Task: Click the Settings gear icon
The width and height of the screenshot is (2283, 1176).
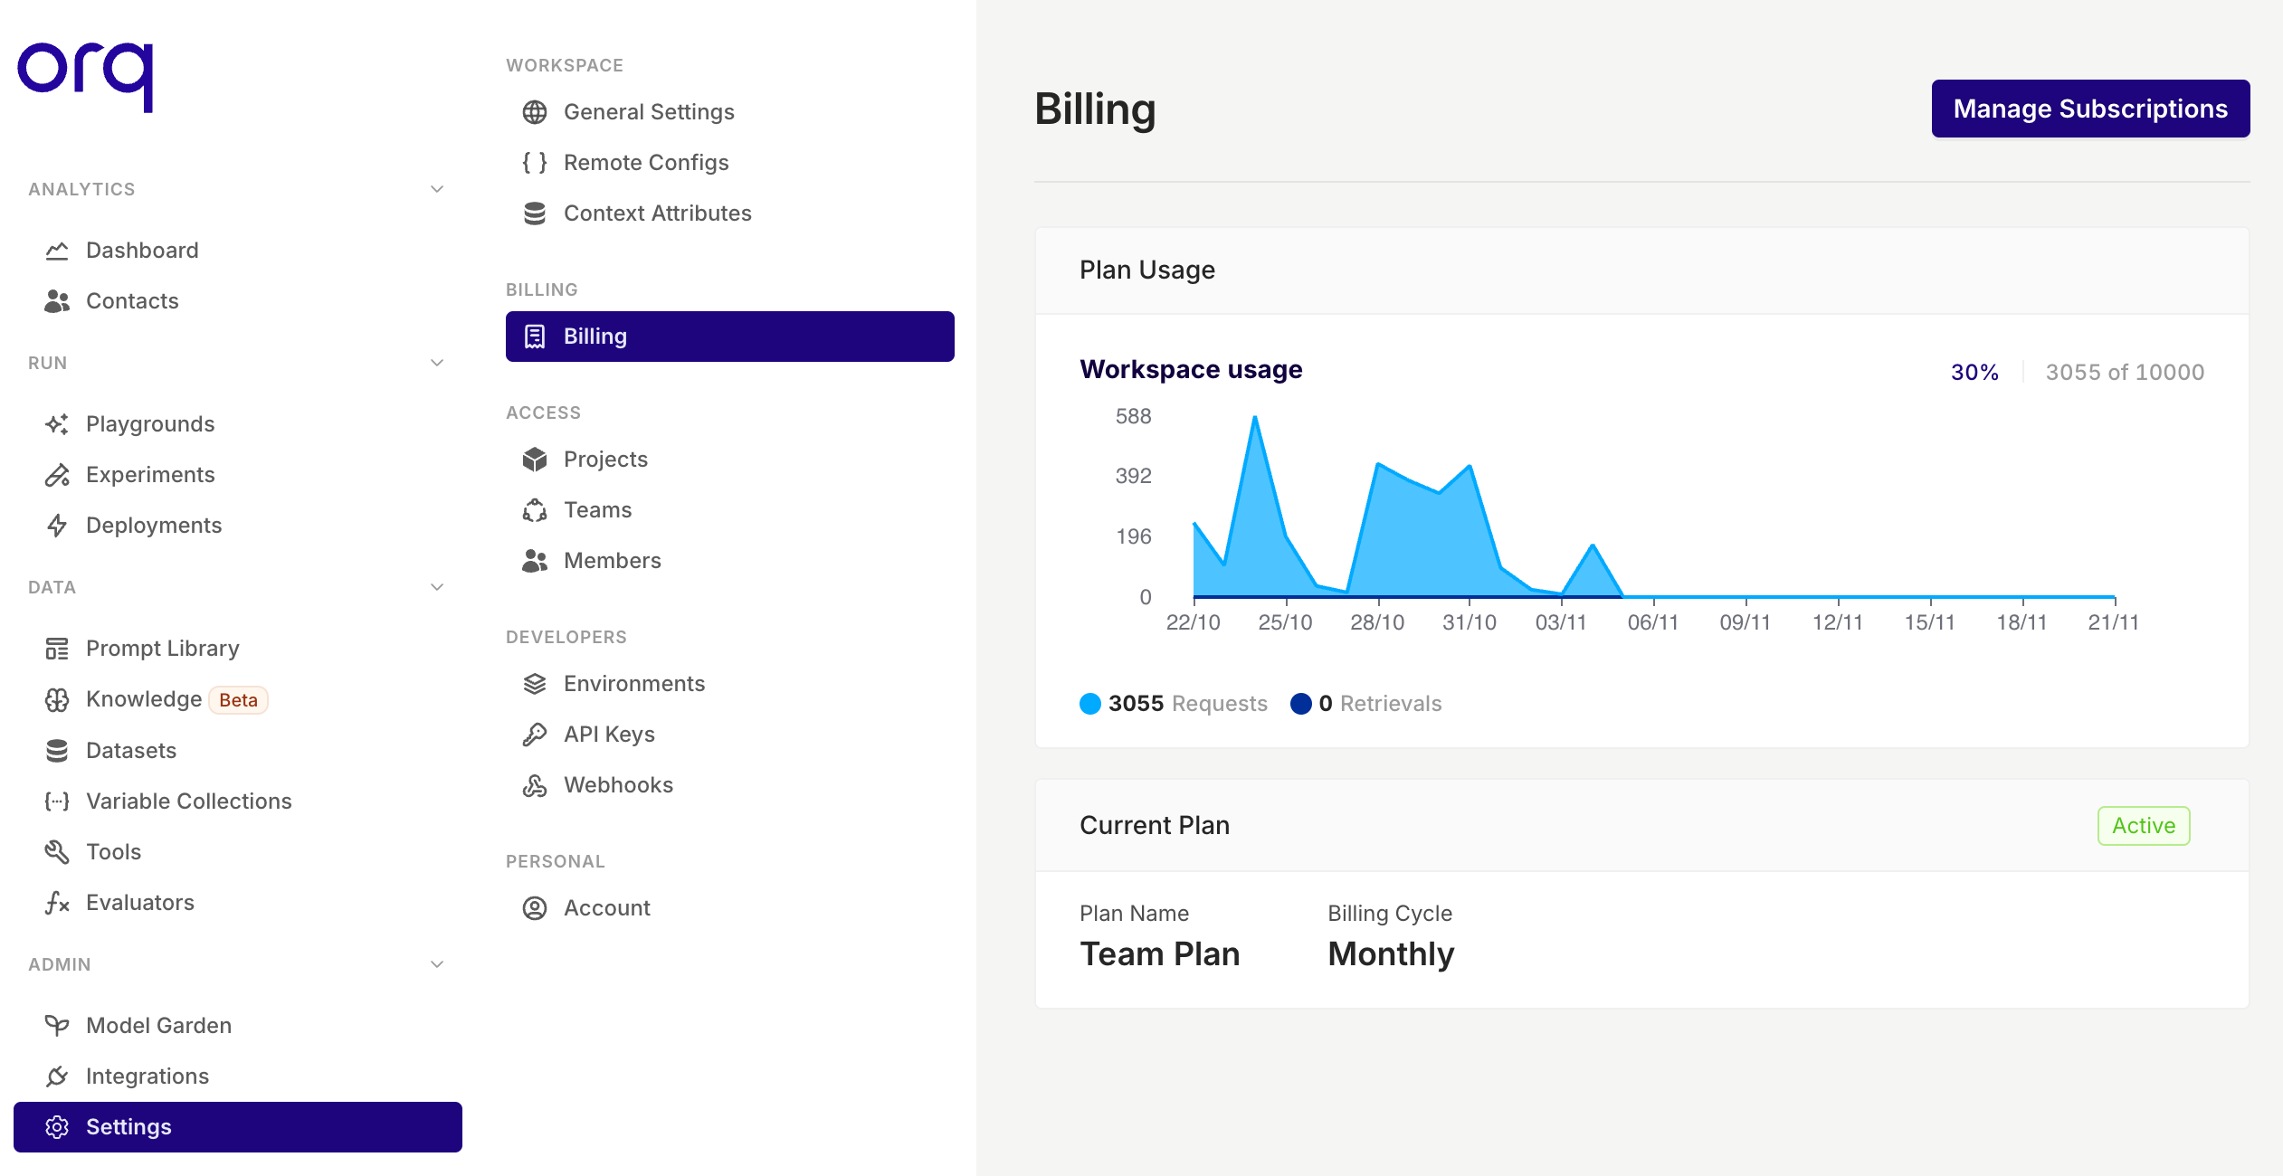Action: (57, 1127)
